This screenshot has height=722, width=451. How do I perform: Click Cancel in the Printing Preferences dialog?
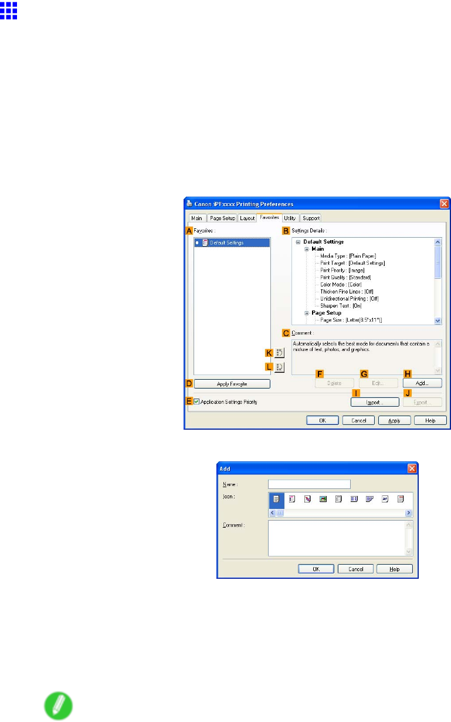[358, 420]
